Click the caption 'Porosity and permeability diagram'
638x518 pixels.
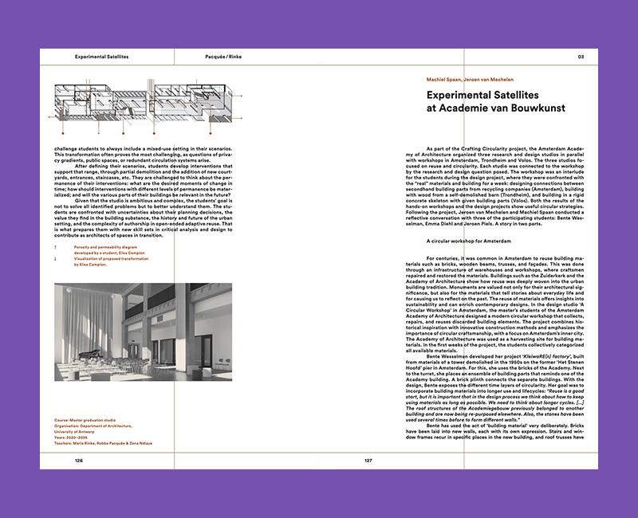(x=105, y=247)
